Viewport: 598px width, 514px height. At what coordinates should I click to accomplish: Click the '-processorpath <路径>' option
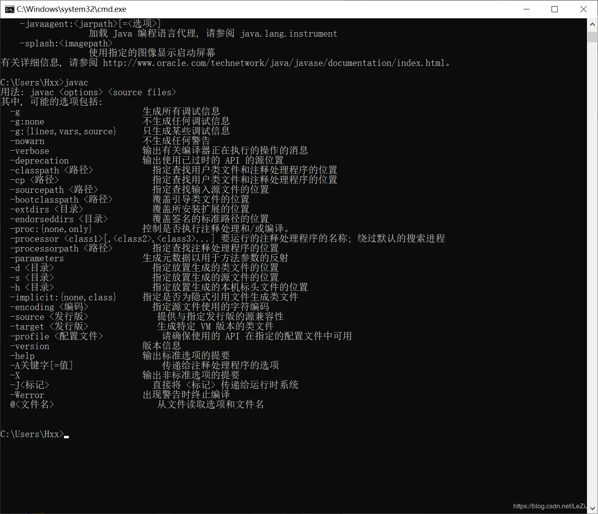point(62,248)
